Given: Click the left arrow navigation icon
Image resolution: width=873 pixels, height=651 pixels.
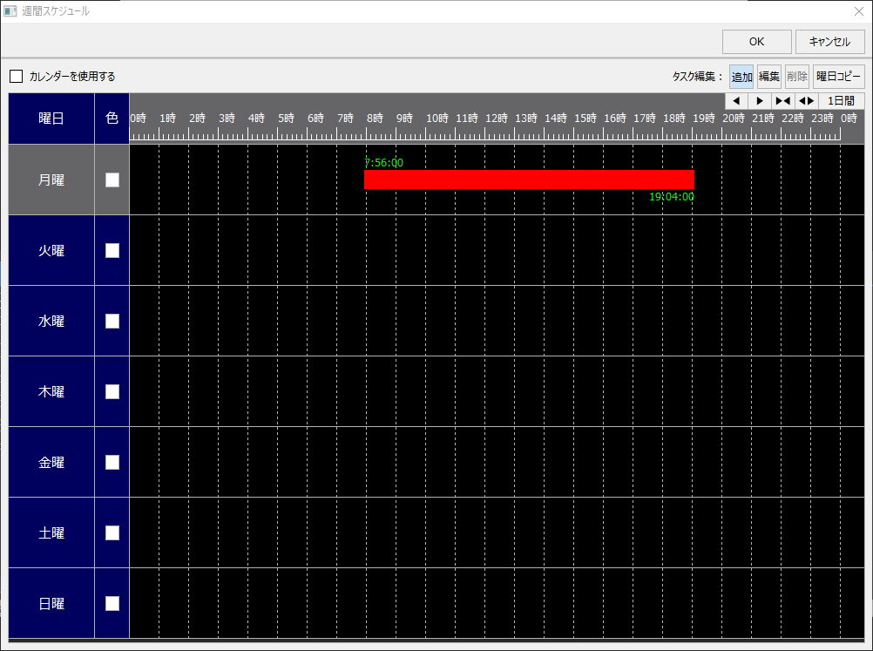Looking at the screenshot, I should (735, 100).
